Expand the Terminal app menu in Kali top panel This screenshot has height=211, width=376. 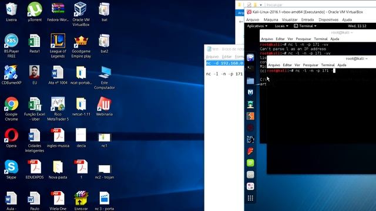point(305,26)
